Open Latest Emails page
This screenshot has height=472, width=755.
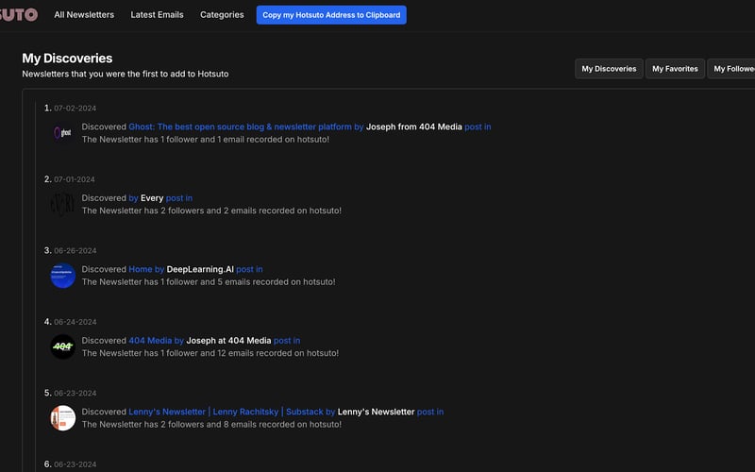(x=157, y=15)
